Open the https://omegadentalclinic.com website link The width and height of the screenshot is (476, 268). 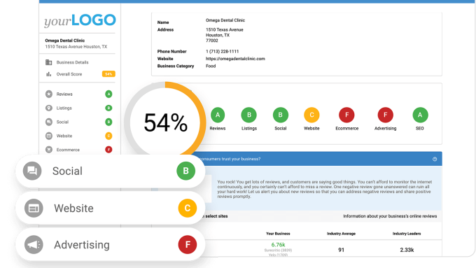coord(235,59)
